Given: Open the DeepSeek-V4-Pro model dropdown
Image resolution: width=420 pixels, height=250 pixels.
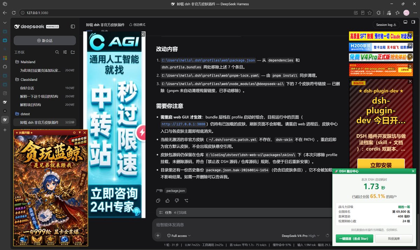Looking at the screenshot, I should (301, 236).
